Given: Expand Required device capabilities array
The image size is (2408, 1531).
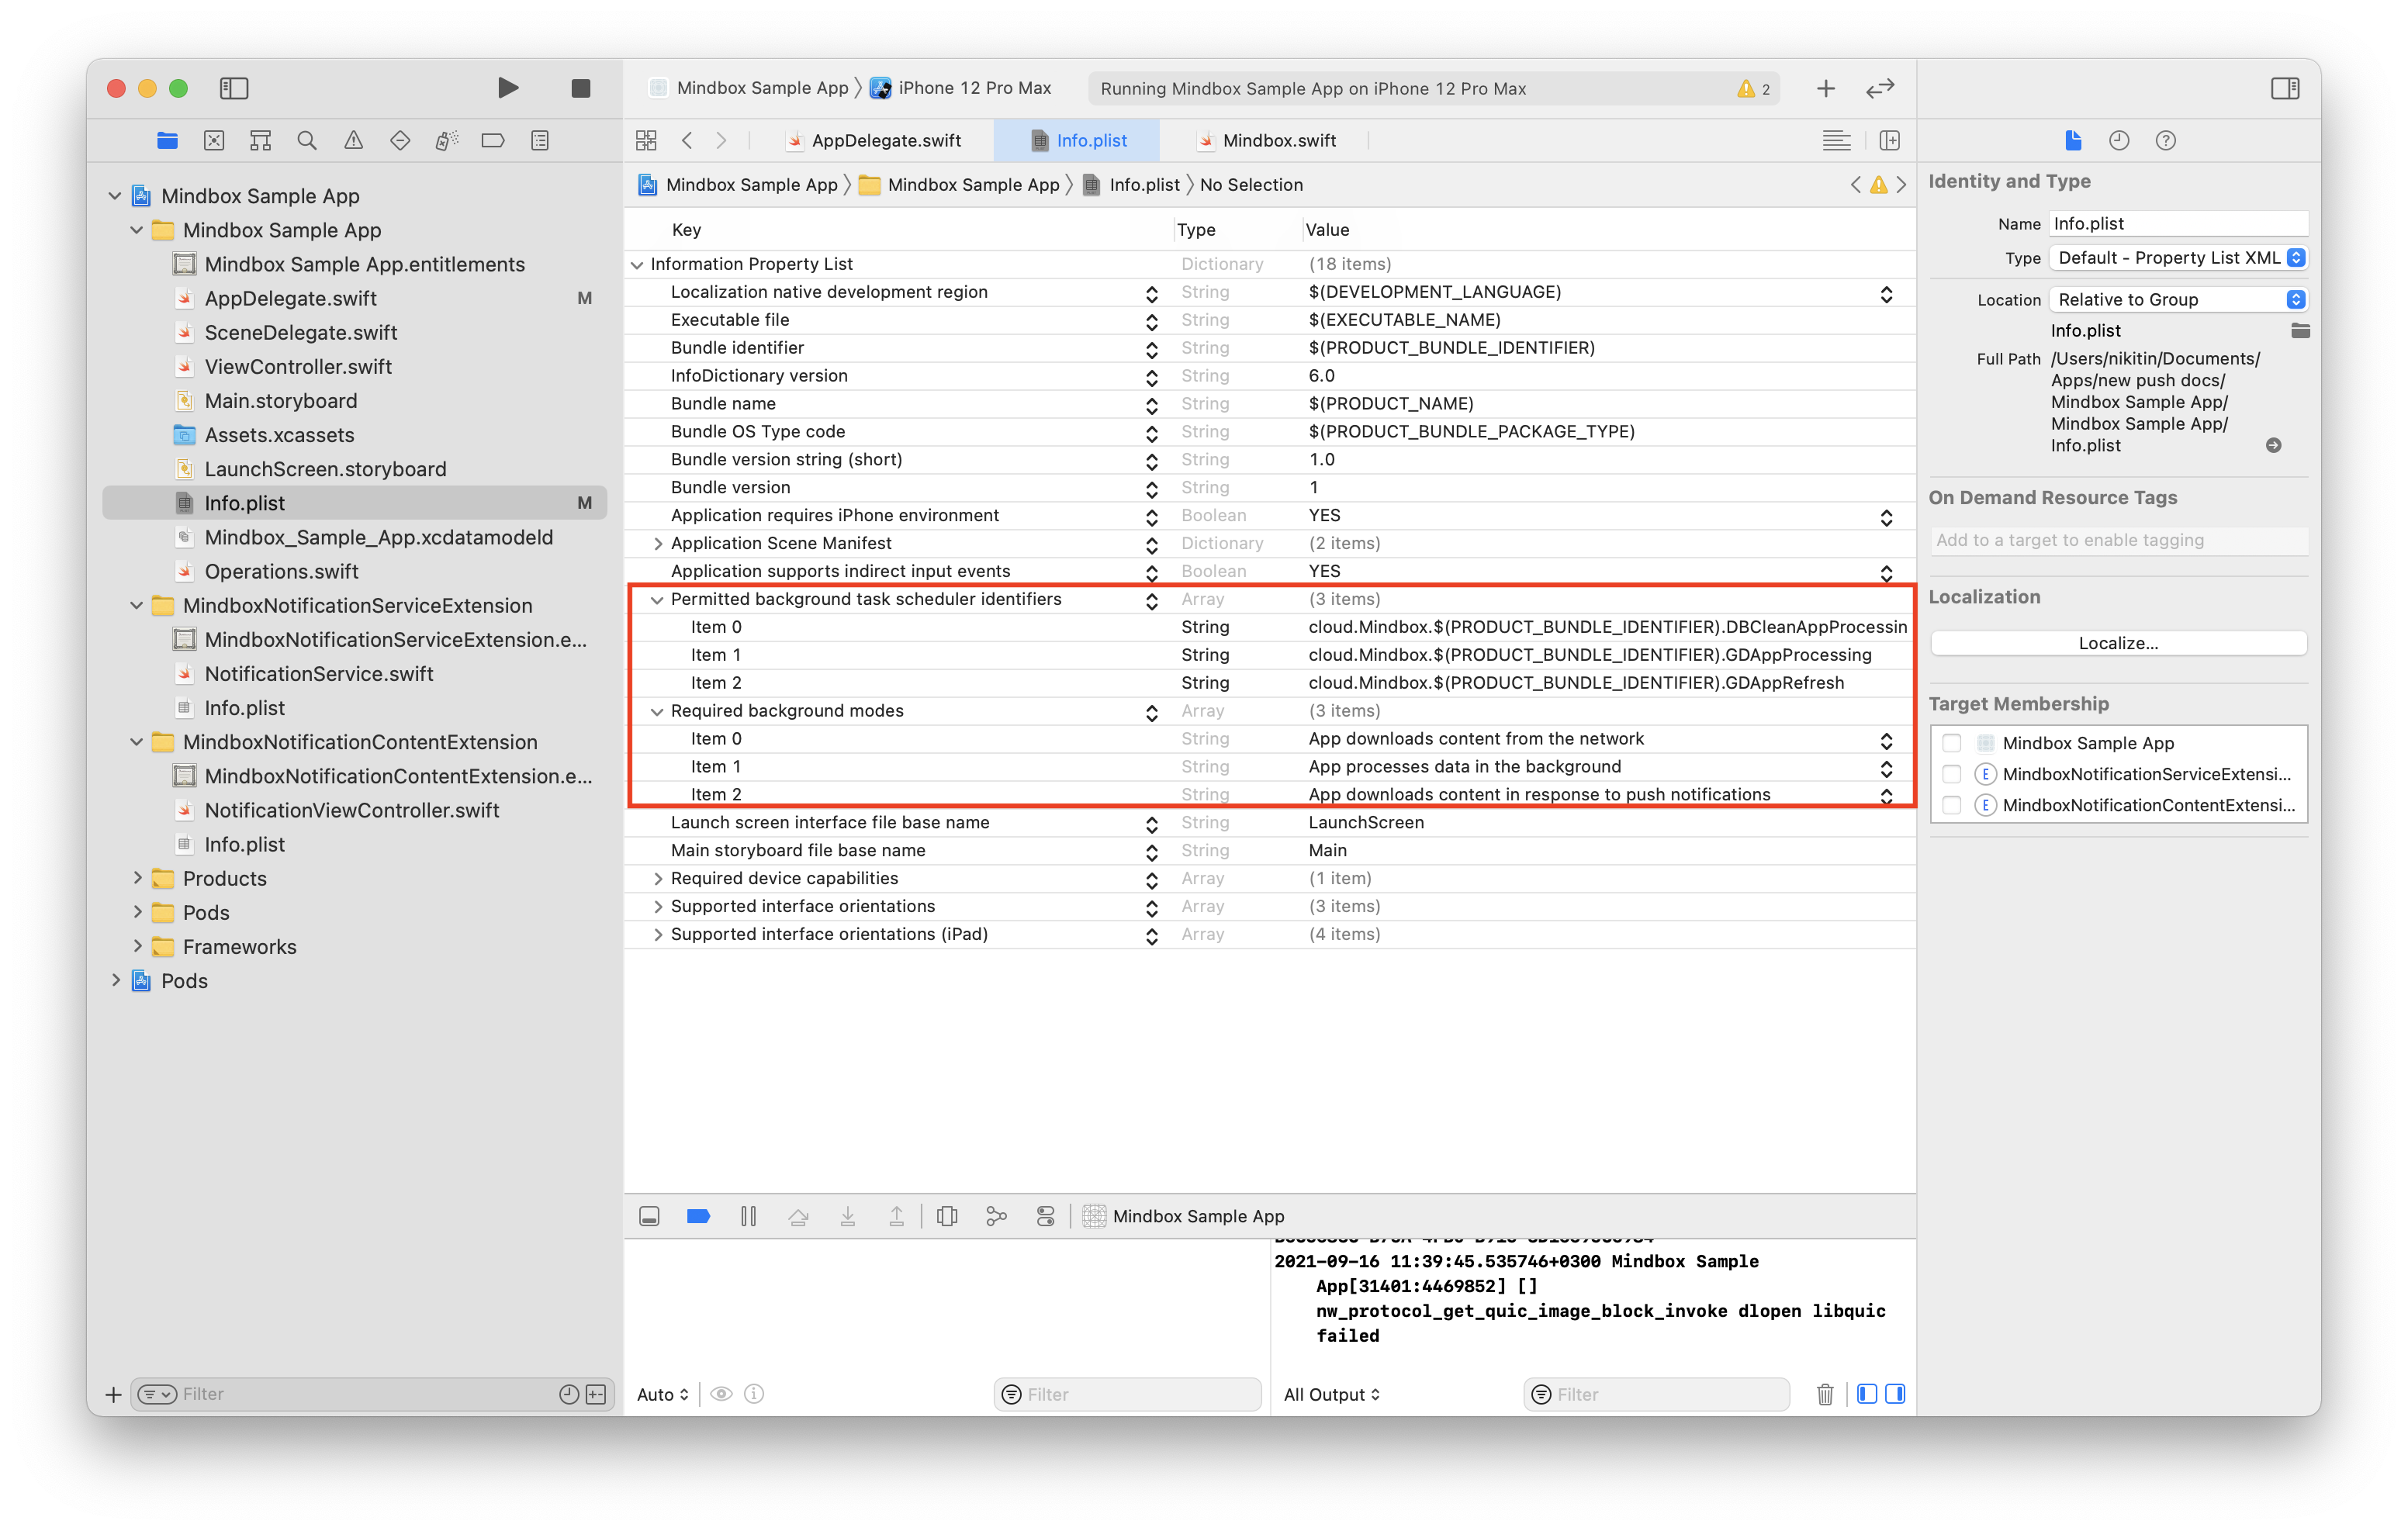Looking at the screenshot, I should 657,879.
